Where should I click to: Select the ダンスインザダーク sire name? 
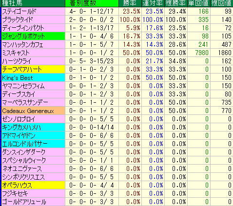(23, 152)
